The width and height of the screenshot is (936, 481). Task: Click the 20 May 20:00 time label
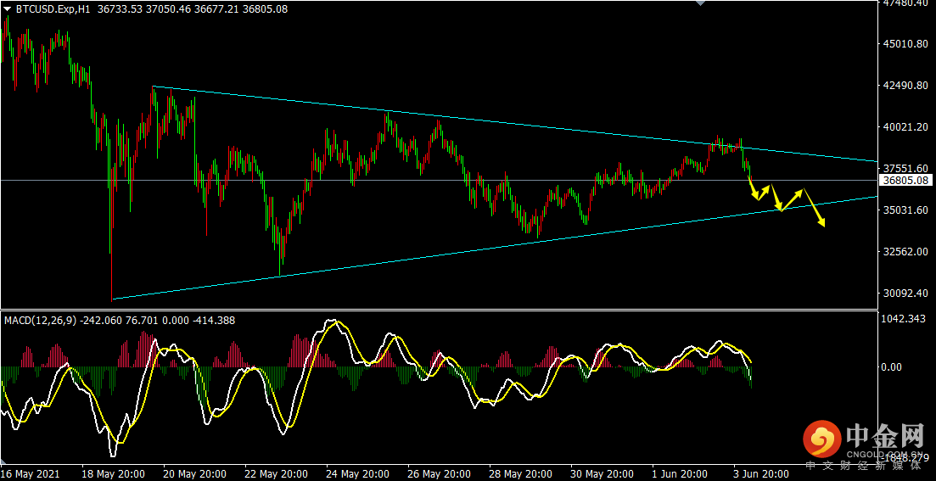point(194,473)
